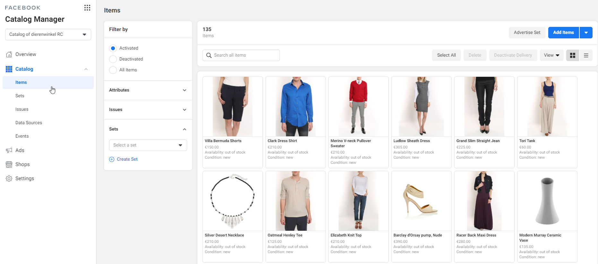Open the Oatmeal Henley Tee product image
The width and height of the screenshot is (598, 264).
(x=296, y=201)
